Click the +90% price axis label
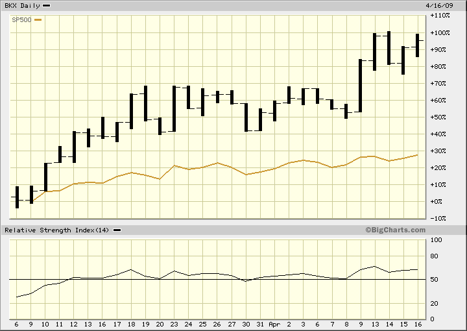 (x=438, y=49)
